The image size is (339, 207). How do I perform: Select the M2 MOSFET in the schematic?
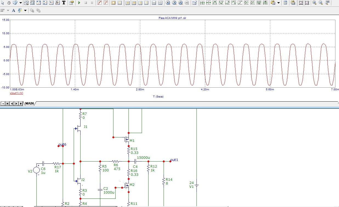point(127,186)
